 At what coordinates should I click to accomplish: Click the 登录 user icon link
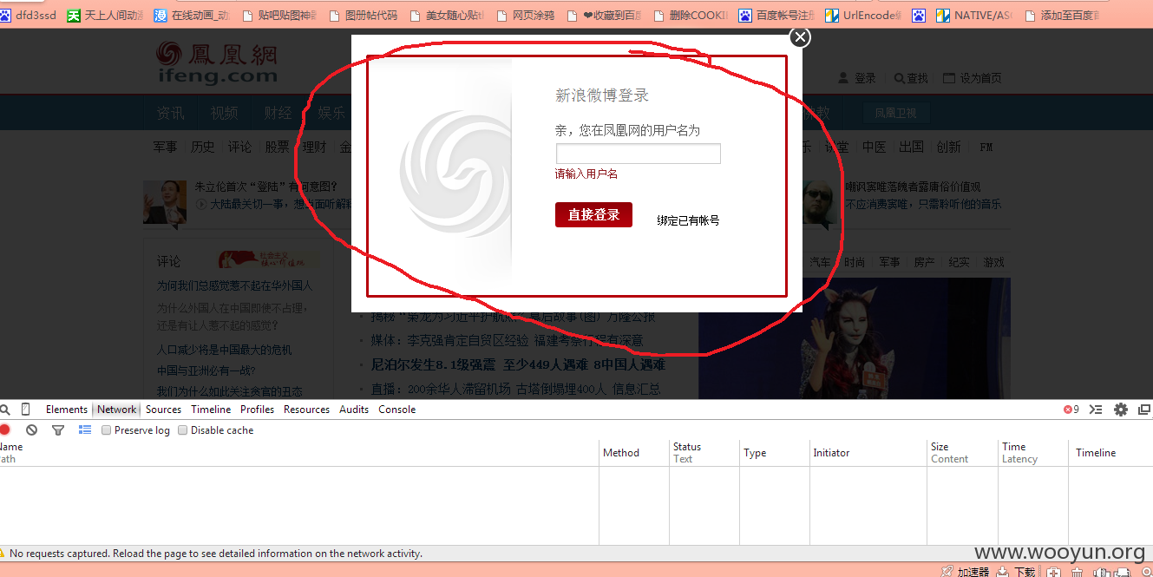point(857,78)
